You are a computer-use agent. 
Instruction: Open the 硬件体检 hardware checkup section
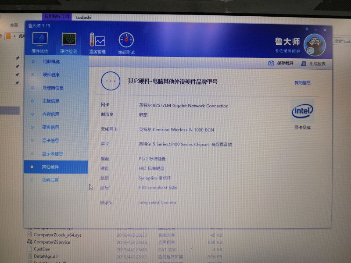tap(40, 43)
